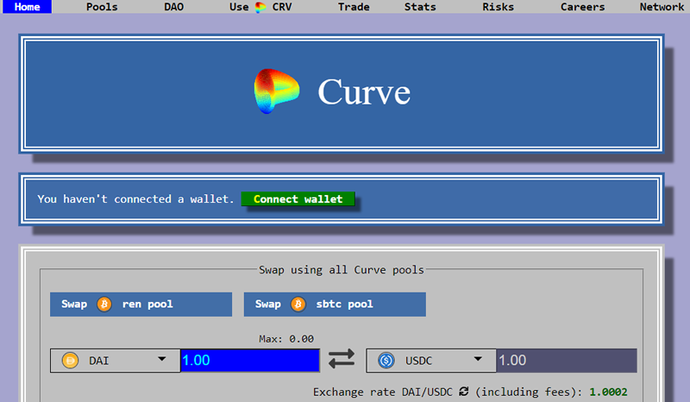Image resolution: width=690 pixels, height=402 pixels.
Task: Focus the DAI amount input field
Action: click(250, 361)
